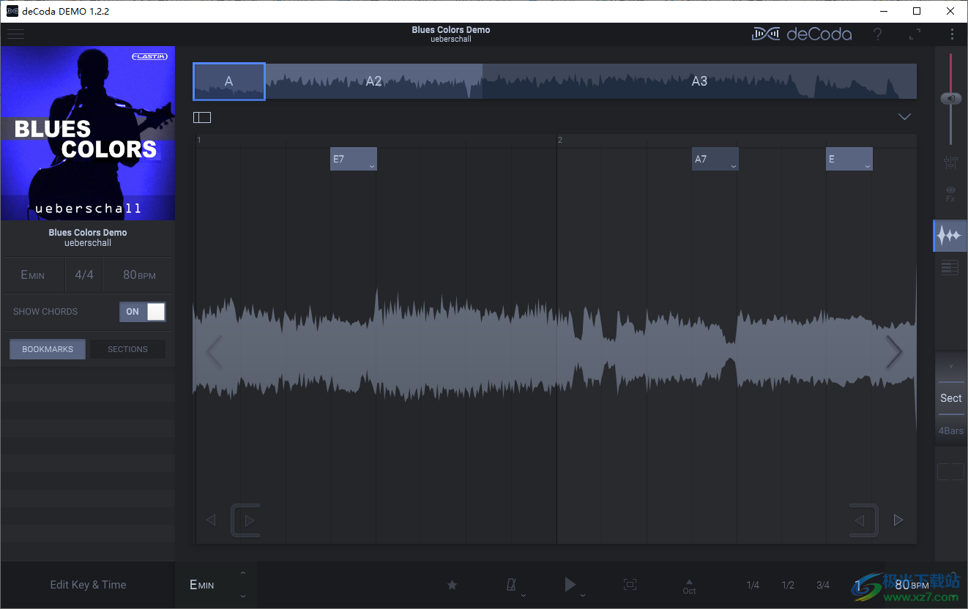Set playback speed to 3/4
This screenshot has width=968, height=609.
pyautogui.click(x=823, y=585)
